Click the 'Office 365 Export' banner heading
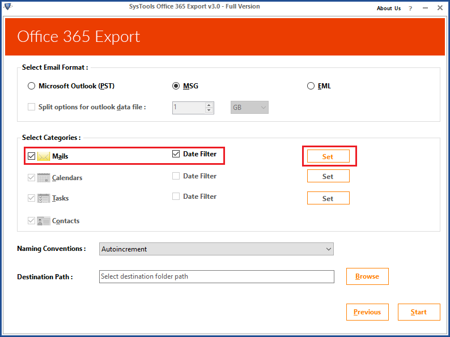This screenshot has height=337, width=450. [x=78, y=37]
